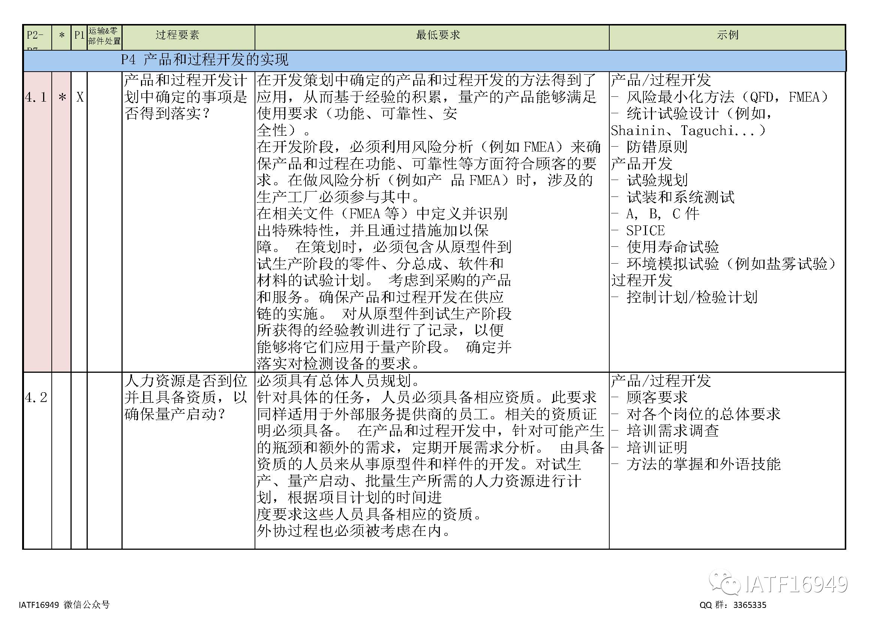This screenshot has height=621, width=877.
Task: Click the 运输&零部件处置 header cell
Action: tap(104, 36)
